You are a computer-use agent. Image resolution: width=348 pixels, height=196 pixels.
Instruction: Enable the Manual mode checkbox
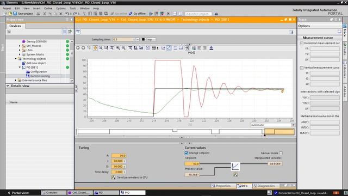click(281, 153)
